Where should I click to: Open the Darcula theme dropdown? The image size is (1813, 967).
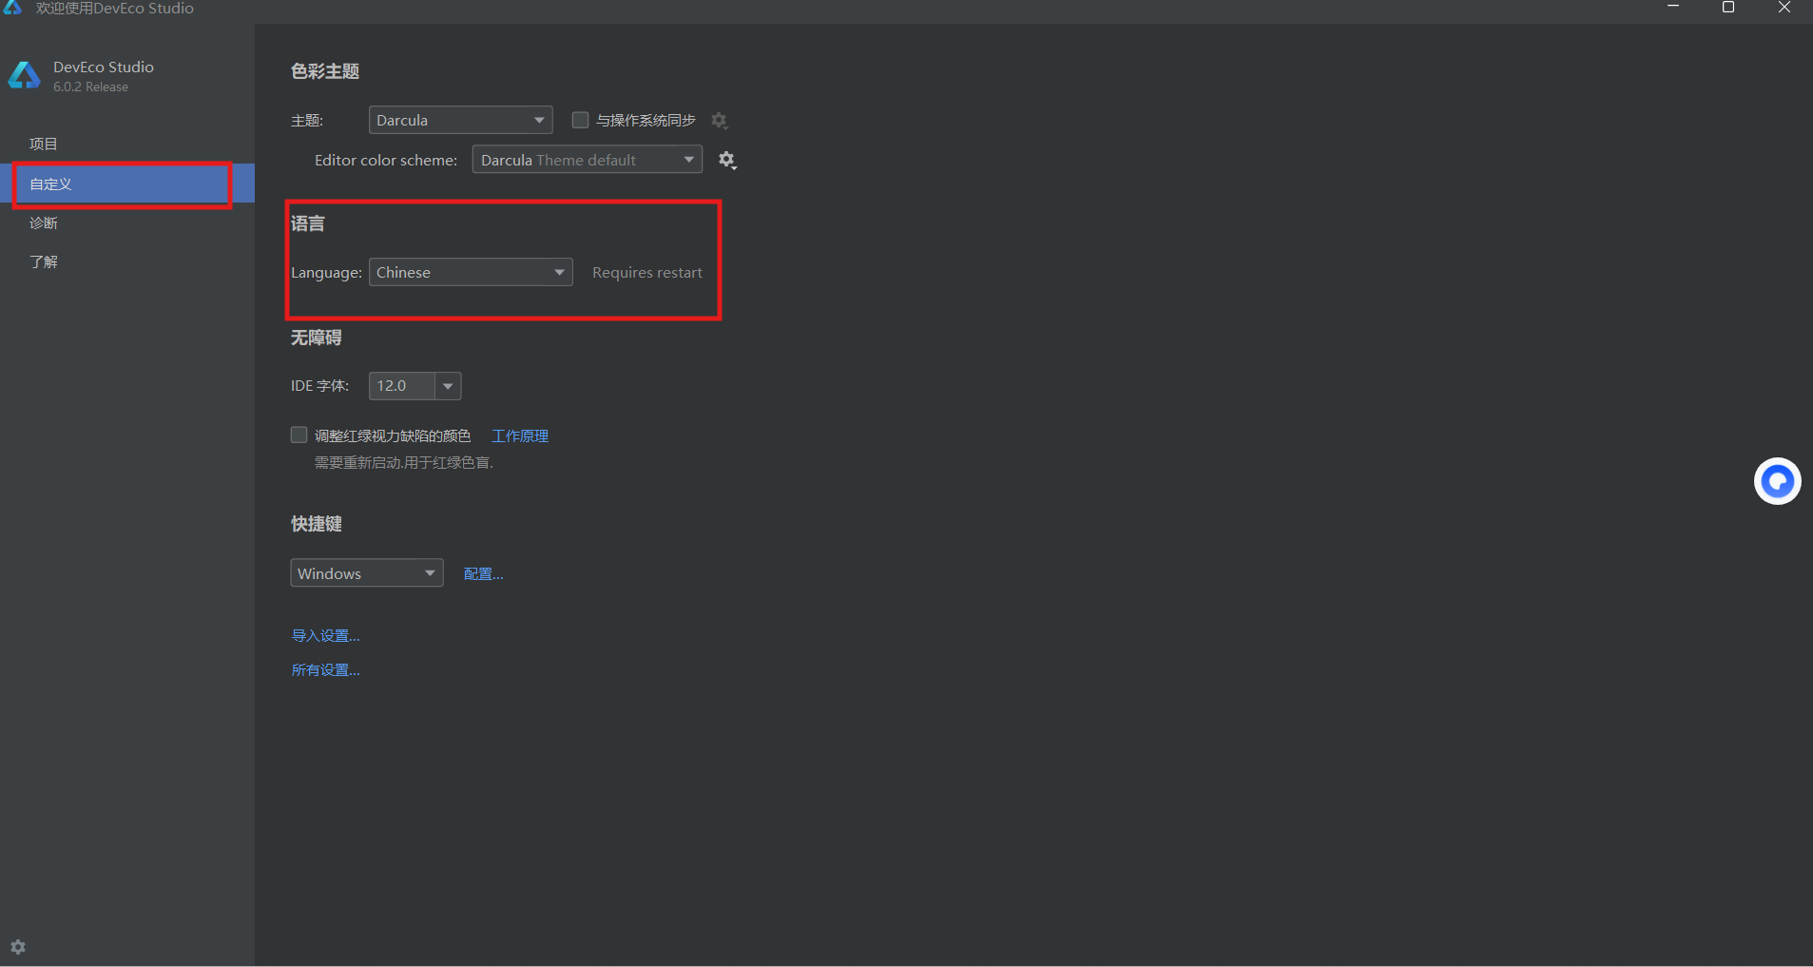pyautogui.click(x=461, y=120)
